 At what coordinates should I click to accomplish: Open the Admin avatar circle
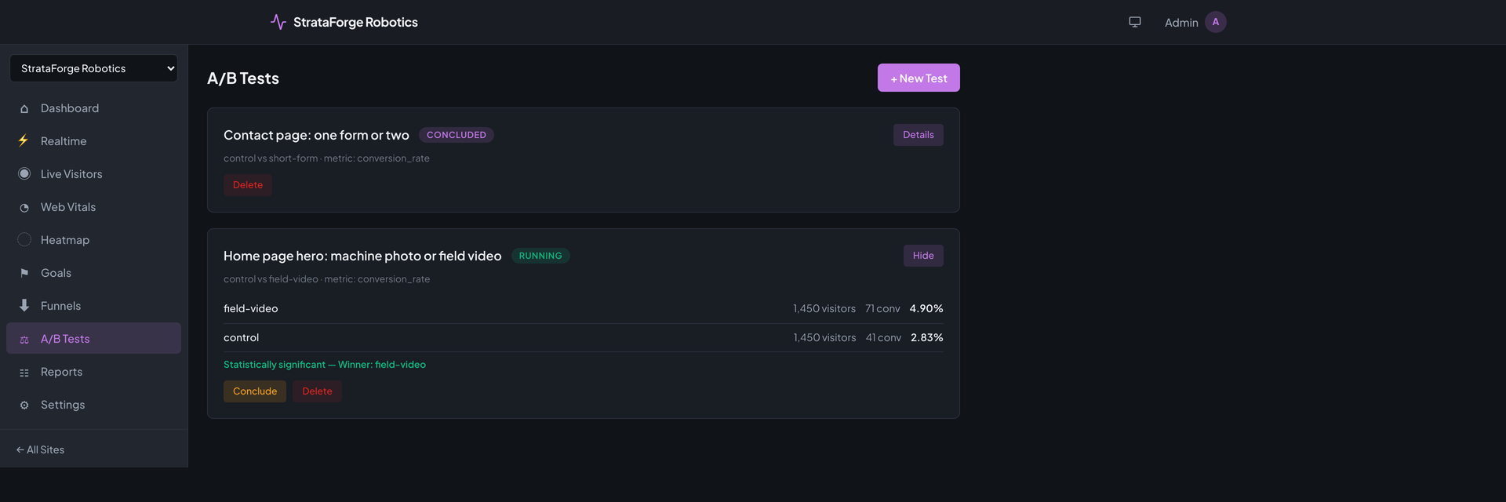[1216, 22]
